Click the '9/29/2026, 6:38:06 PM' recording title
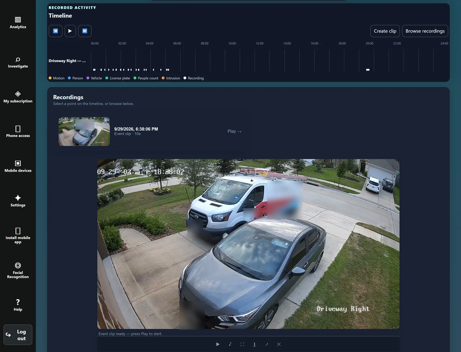Viewport: 461px width, 352px height. [136, 129]
